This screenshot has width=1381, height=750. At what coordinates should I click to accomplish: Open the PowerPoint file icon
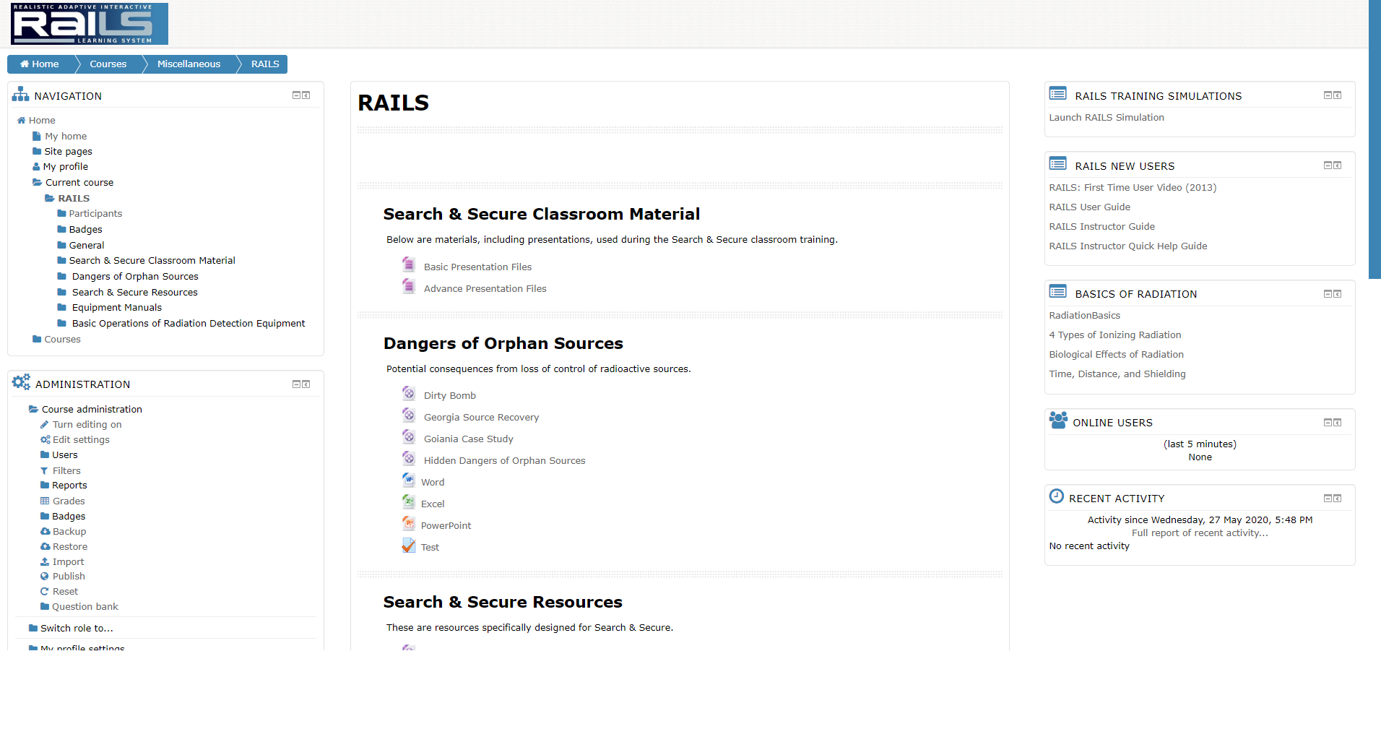(409, 524)
